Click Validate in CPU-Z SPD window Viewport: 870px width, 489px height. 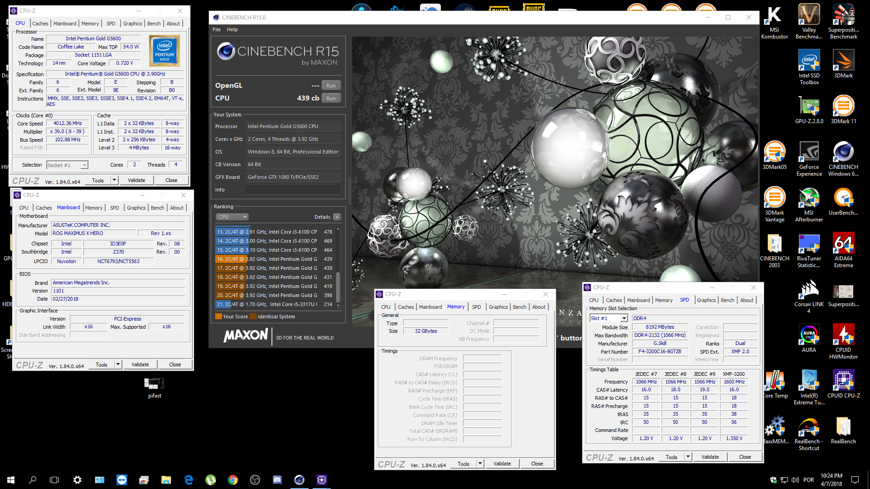coord(710,457)
